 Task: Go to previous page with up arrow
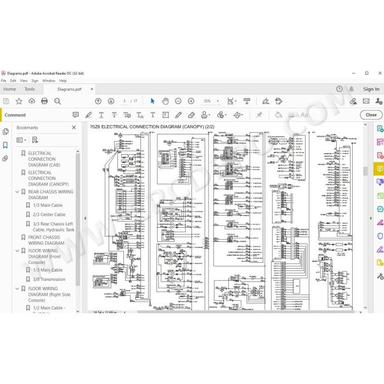98,101
